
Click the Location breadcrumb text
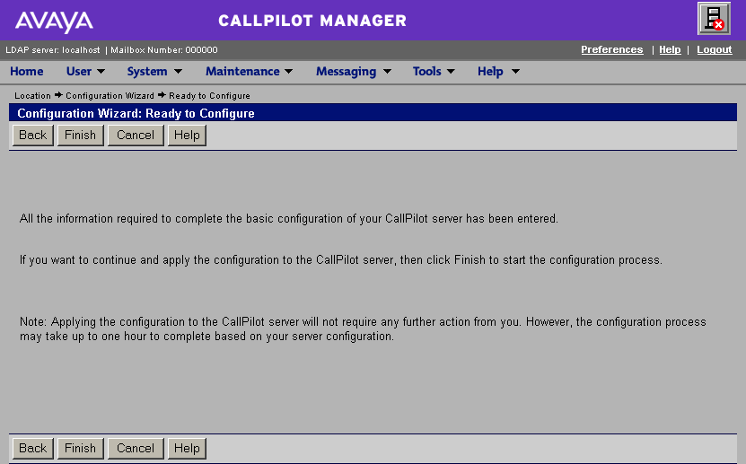click(x=32, y=95)
